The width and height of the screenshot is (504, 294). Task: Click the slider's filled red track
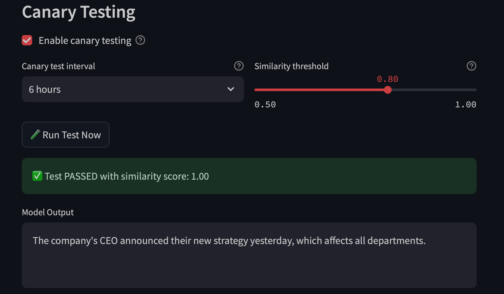pyautogui.click(x=320, y=90)
